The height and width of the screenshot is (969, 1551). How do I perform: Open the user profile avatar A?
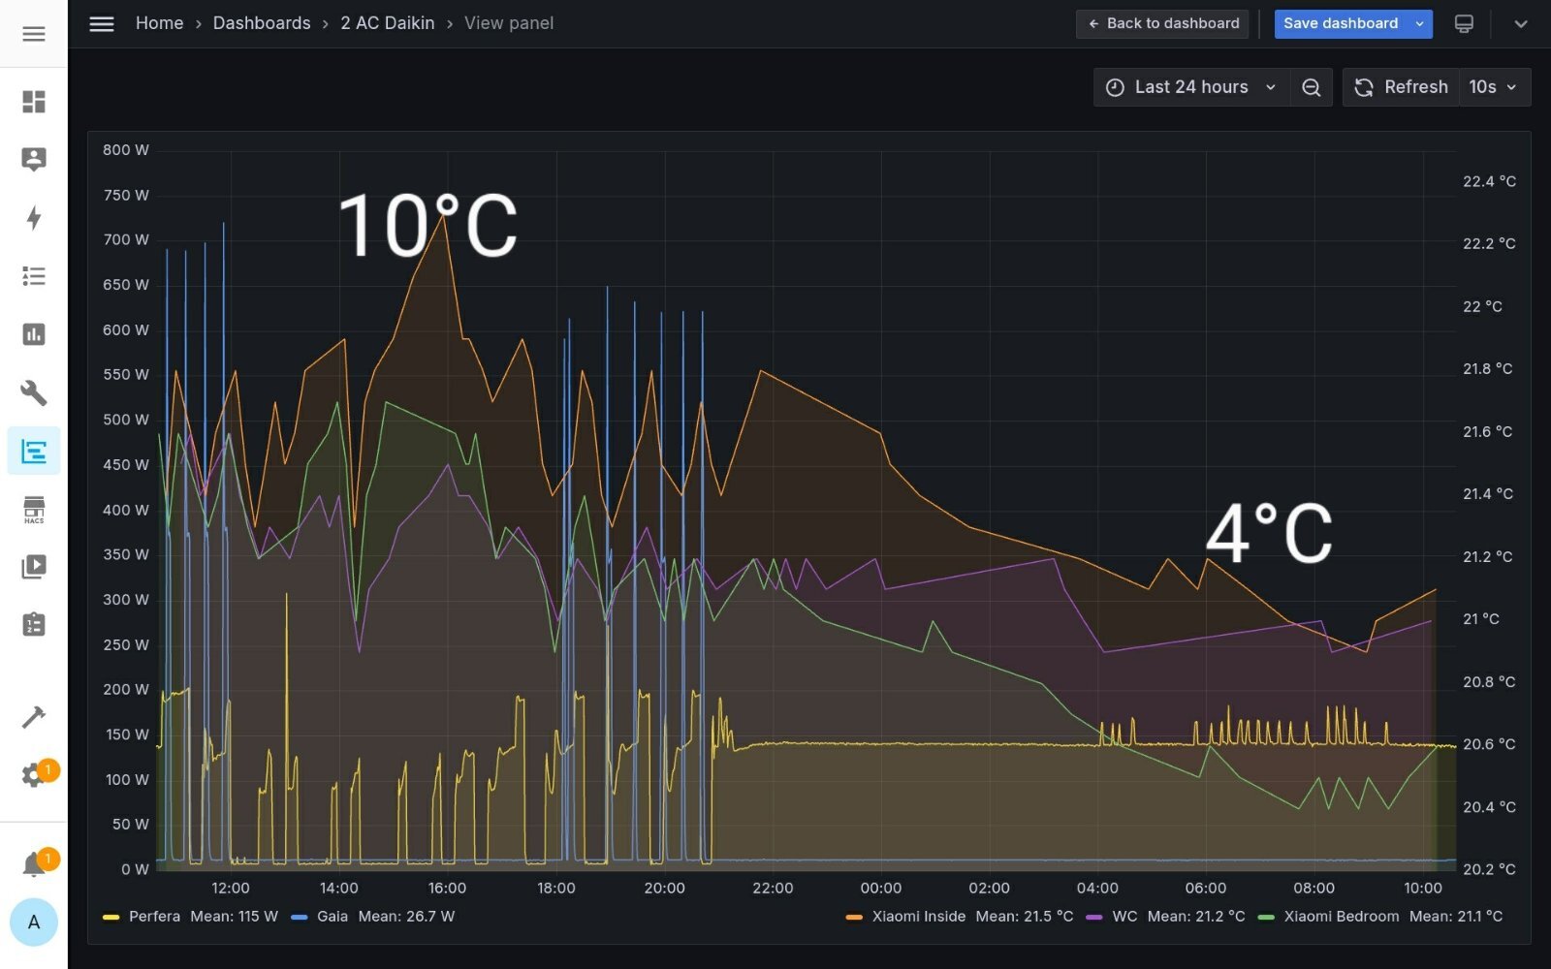click(x=34, y=922)
